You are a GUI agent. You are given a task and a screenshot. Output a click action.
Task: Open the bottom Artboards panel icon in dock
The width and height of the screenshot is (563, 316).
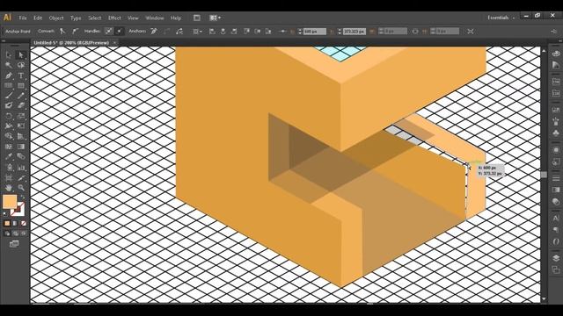(x=556, y=269)
